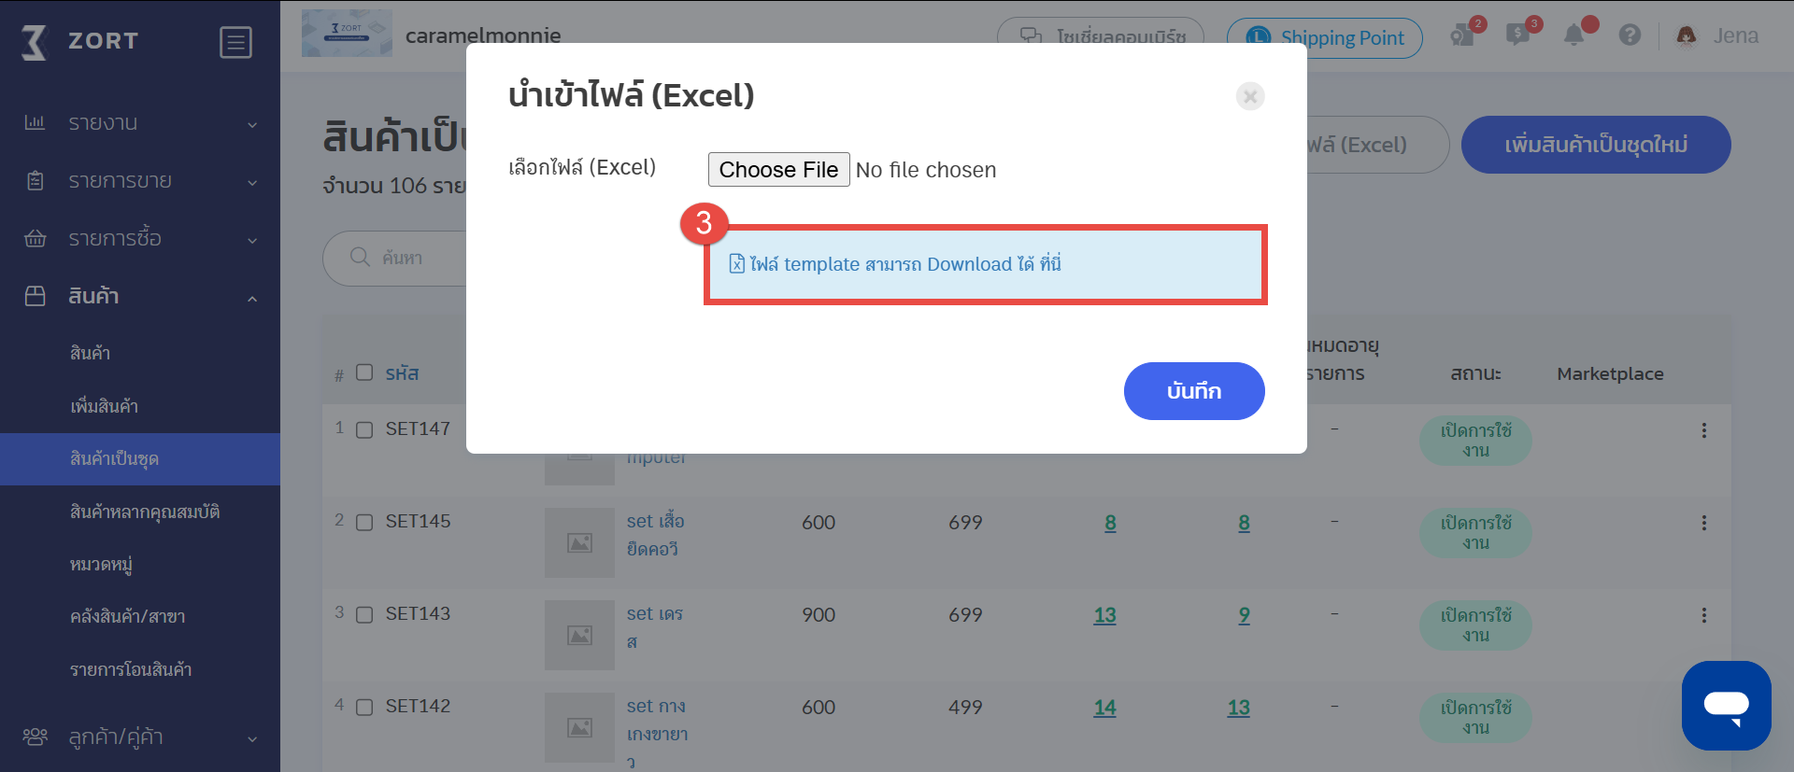Screen dimensions: 1794x772
Task: Toggle the select-all checkbox in table header
Action: (364, 372)
